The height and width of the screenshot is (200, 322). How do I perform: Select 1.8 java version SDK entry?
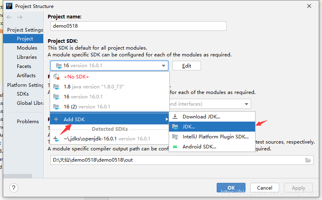88,86
